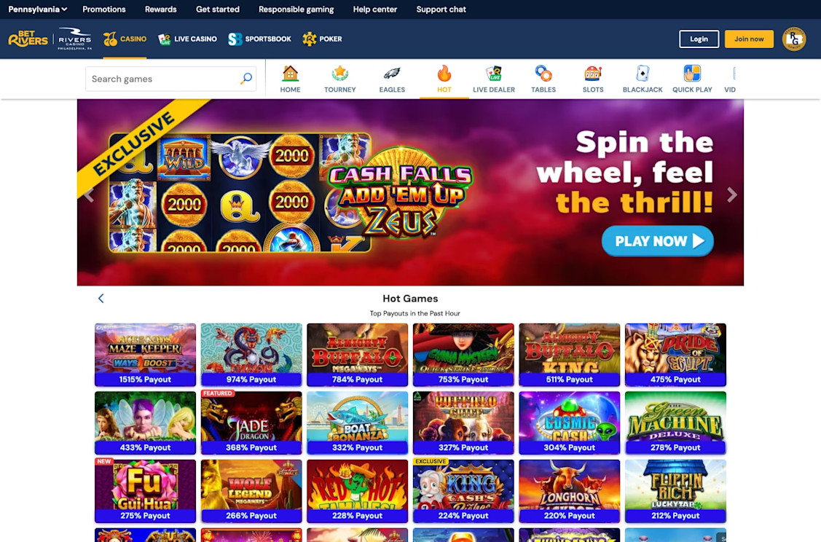The image size is (821, 542).
Task: Click the Login button
Action: [699, 39]
